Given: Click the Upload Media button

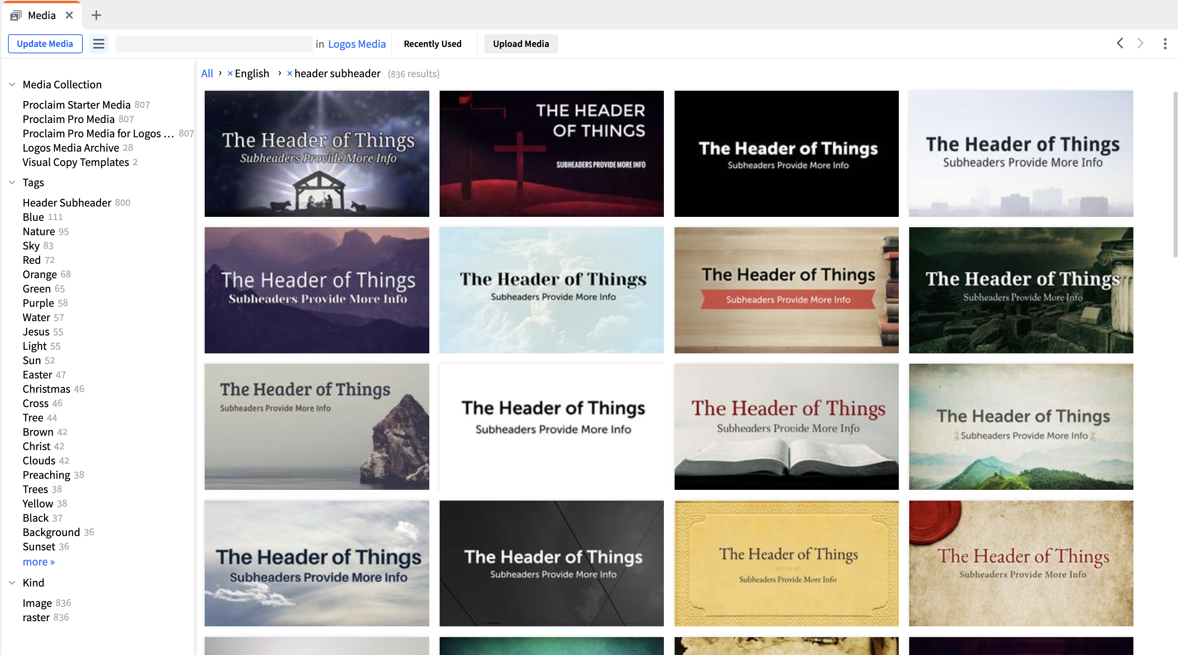Looking at the screenshot, I should pos(521,44).
